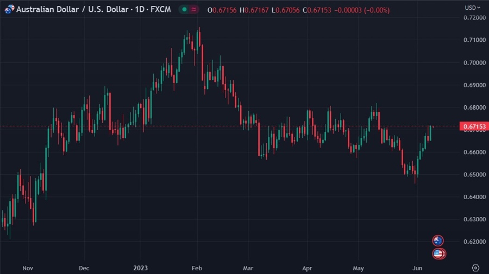The height and width of the screenshot is (274, 489).
Task: Click the Feb time axis label
Action: (197, 268)
